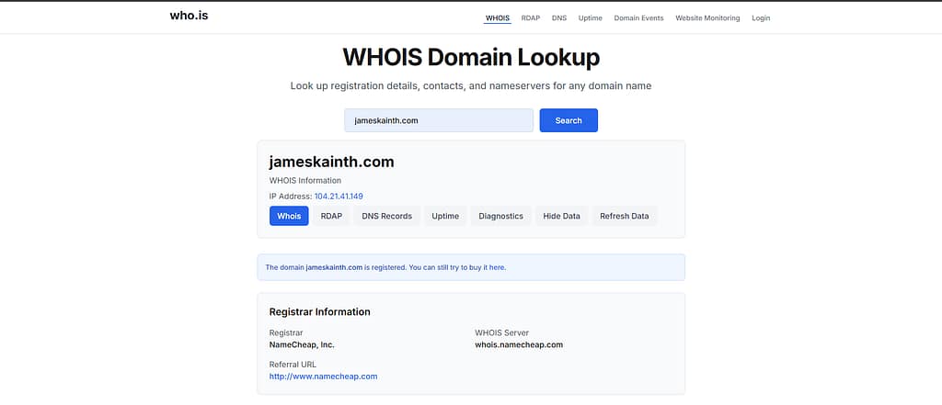Screen dimensions: 942x405
Task: Click the domain search input field
Action: (439, 120)
